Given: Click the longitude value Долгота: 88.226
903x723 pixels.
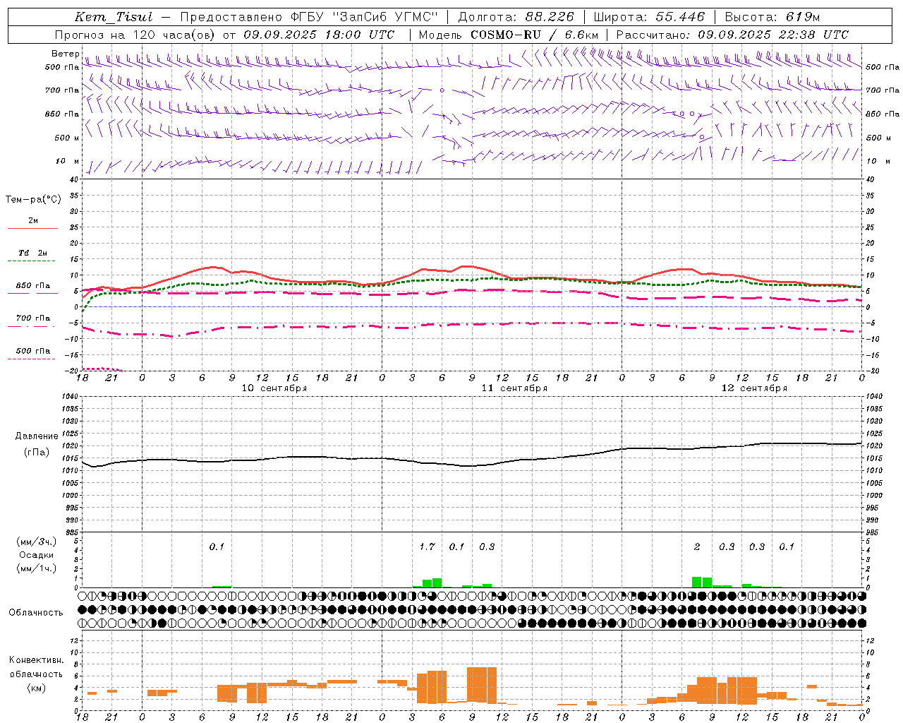Looking at the screenshot, I should click(x=516, y=17).
